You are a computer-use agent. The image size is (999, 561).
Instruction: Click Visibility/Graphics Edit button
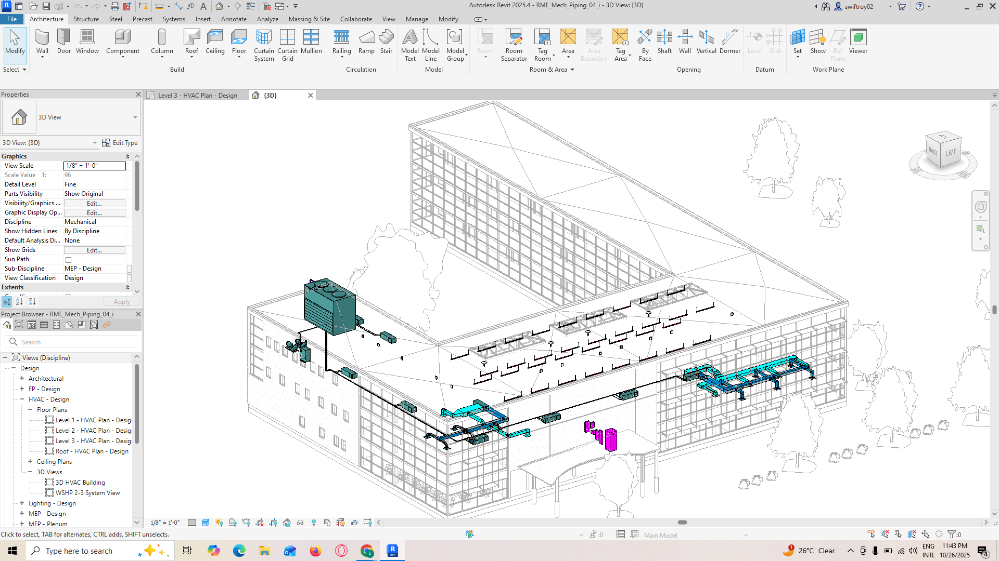click(94, 204)
